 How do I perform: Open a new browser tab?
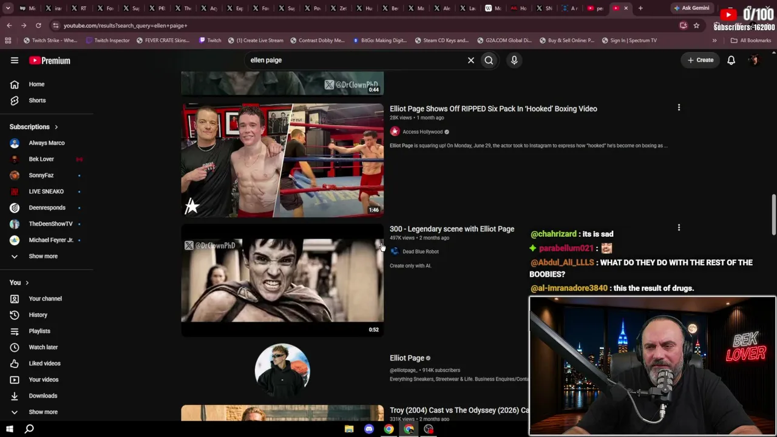(640, 8)
